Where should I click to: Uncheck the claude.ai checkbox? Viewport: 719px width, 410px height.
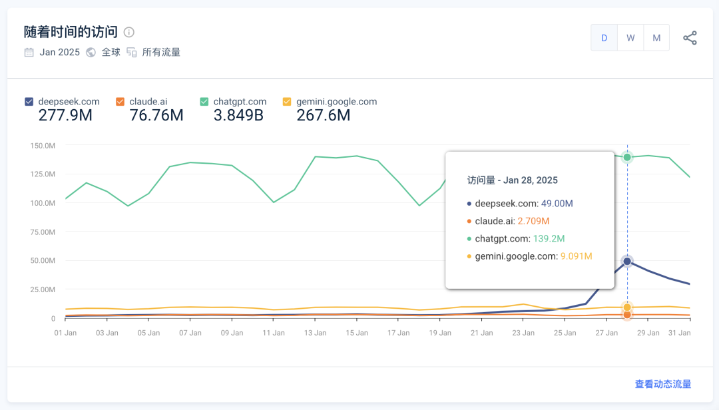coord(120,101)
